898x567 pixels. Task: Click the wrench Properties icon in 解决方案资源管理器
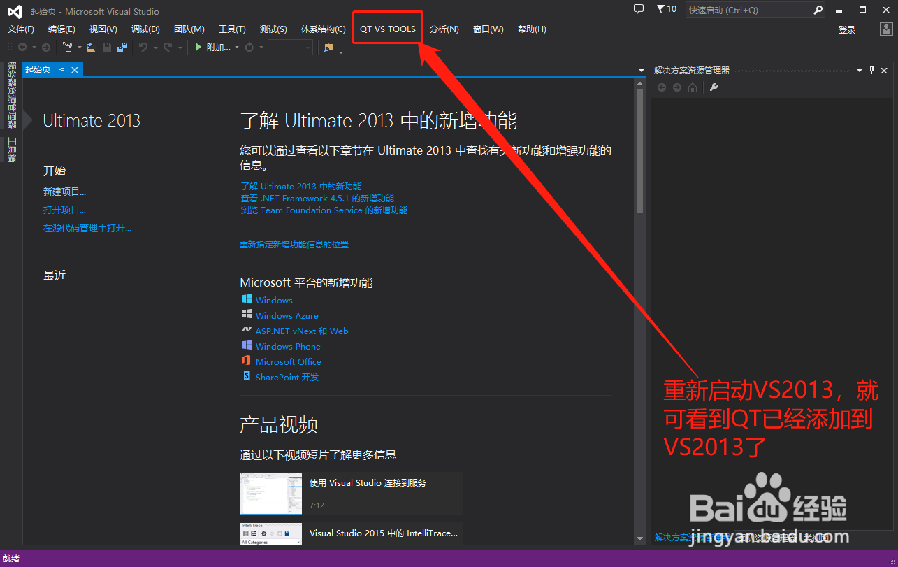714,86
